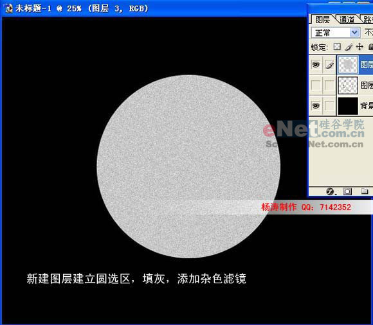
Task: Hide the top selected layer with its eye
Action: point(316,64)
